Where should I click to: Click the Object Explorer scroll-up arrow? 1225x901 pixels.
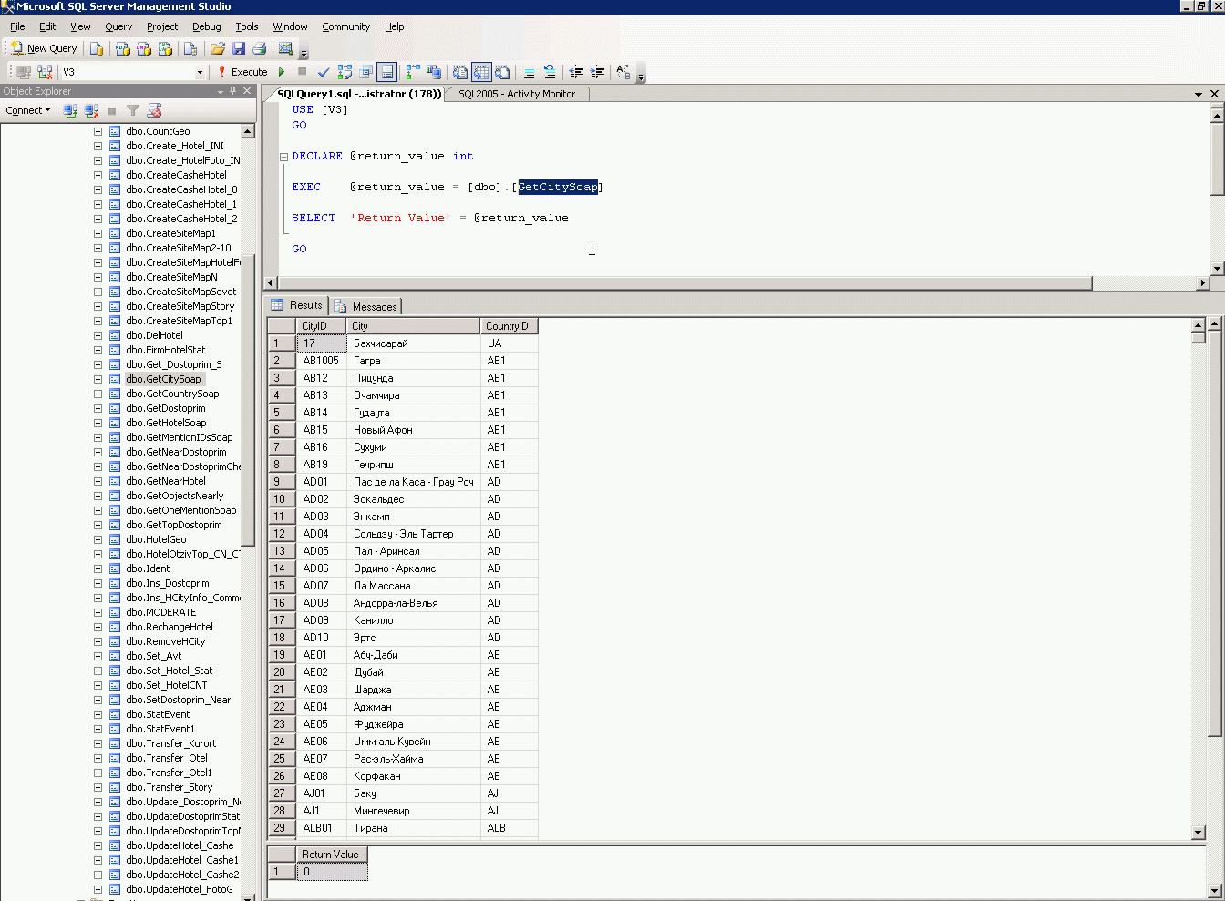(x=248, y=132)
